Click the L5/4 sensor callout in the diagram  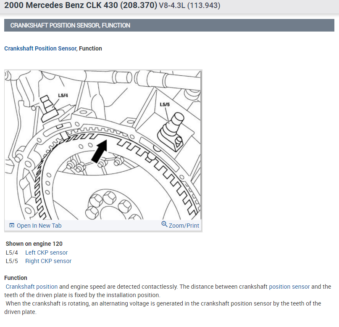(x=63, y=95)
